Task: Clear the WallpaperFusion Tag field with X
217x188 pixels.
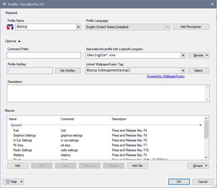Action: 183,70
